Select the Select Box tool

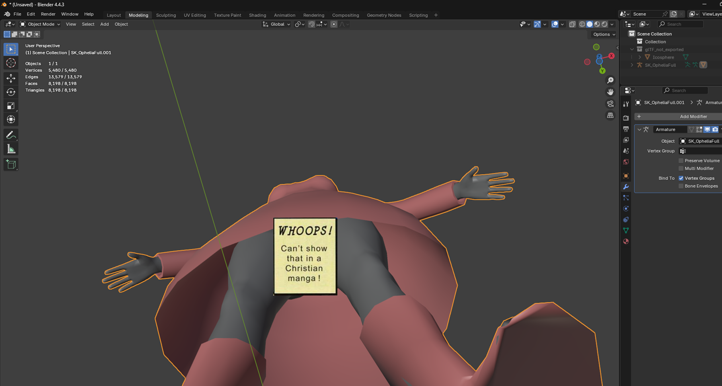(11, 49)
